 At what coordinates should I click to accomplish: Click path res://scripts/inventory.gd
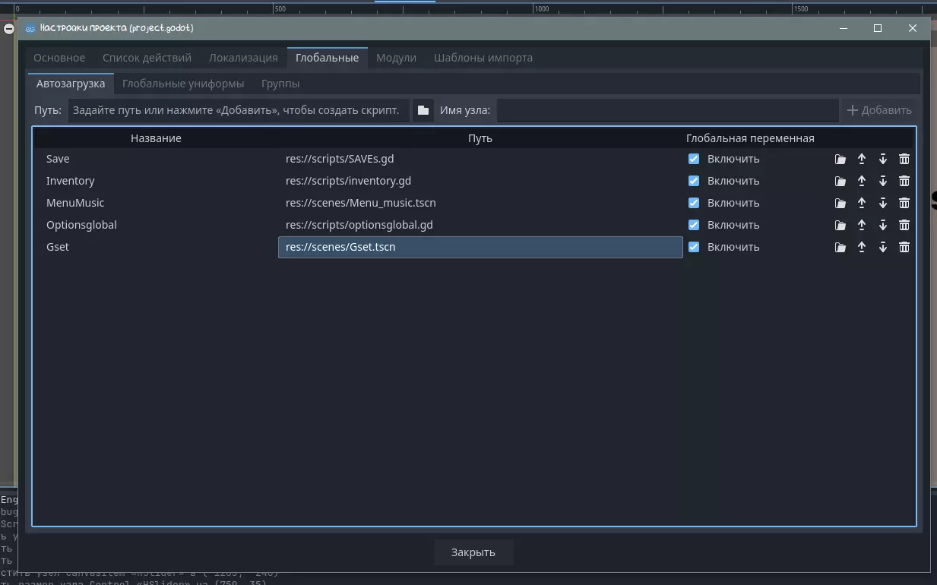pos(348,181)
